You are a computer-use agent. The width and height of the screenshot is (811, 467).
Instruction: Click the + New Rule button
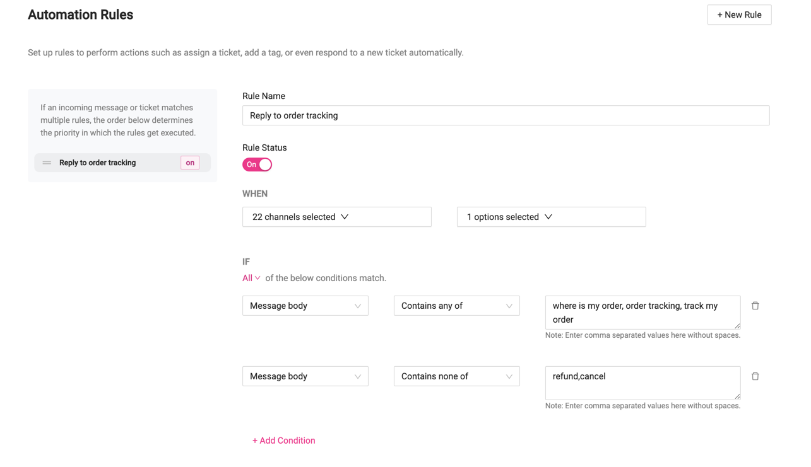click(738, 14)
